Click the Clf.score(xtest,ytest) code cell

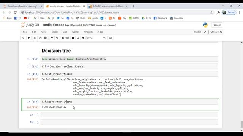(129, 102)
